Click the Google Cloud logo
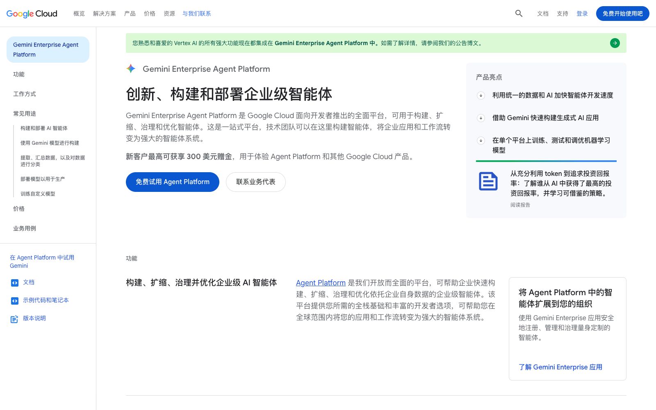The image size is (656, 410). pyautogui.click(x=32, y=14)
